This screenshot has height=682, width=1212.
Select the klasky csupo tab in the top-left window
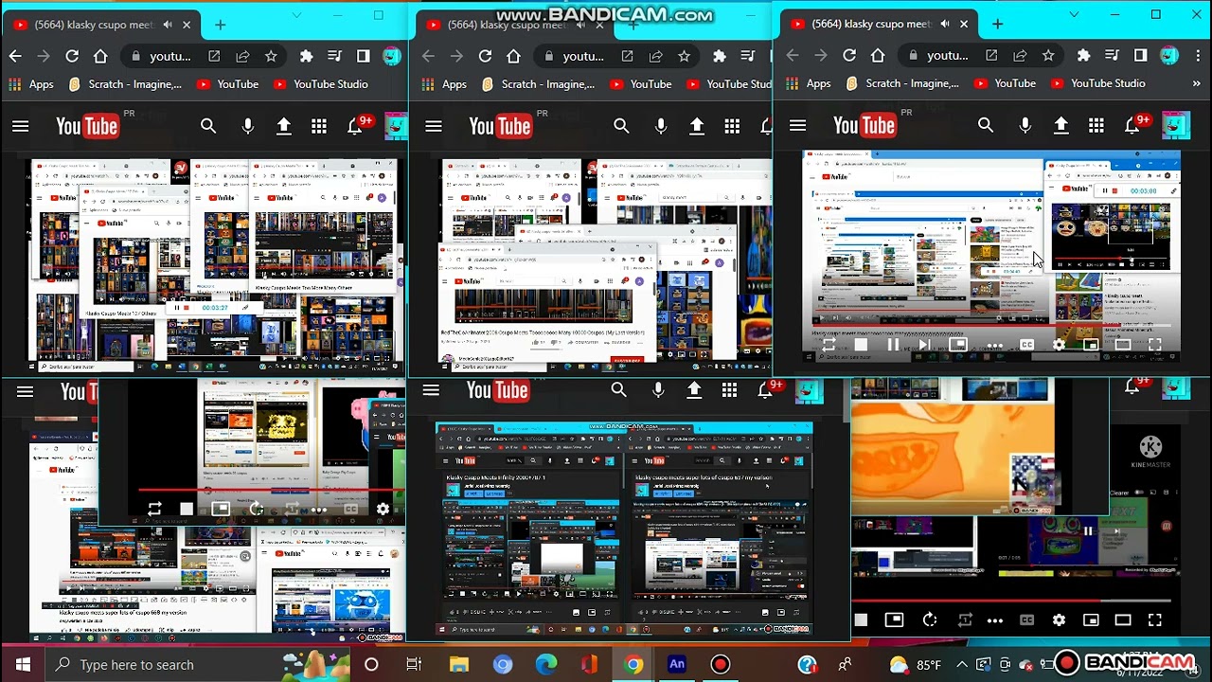pyautogui.click(x=102, y=25)
